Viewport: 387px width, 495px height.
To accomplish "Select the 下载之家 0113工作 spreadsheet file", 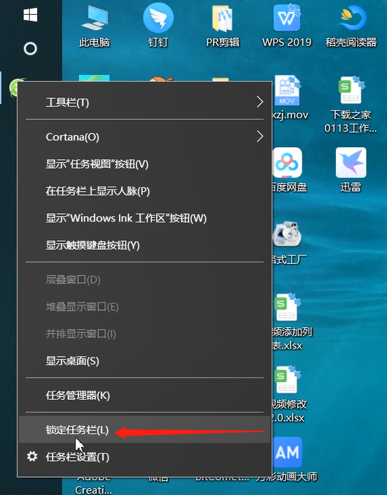I will pos(351,105).
